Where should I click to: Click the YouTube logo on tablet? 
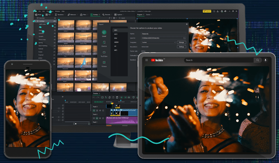[x=157, y=60]
